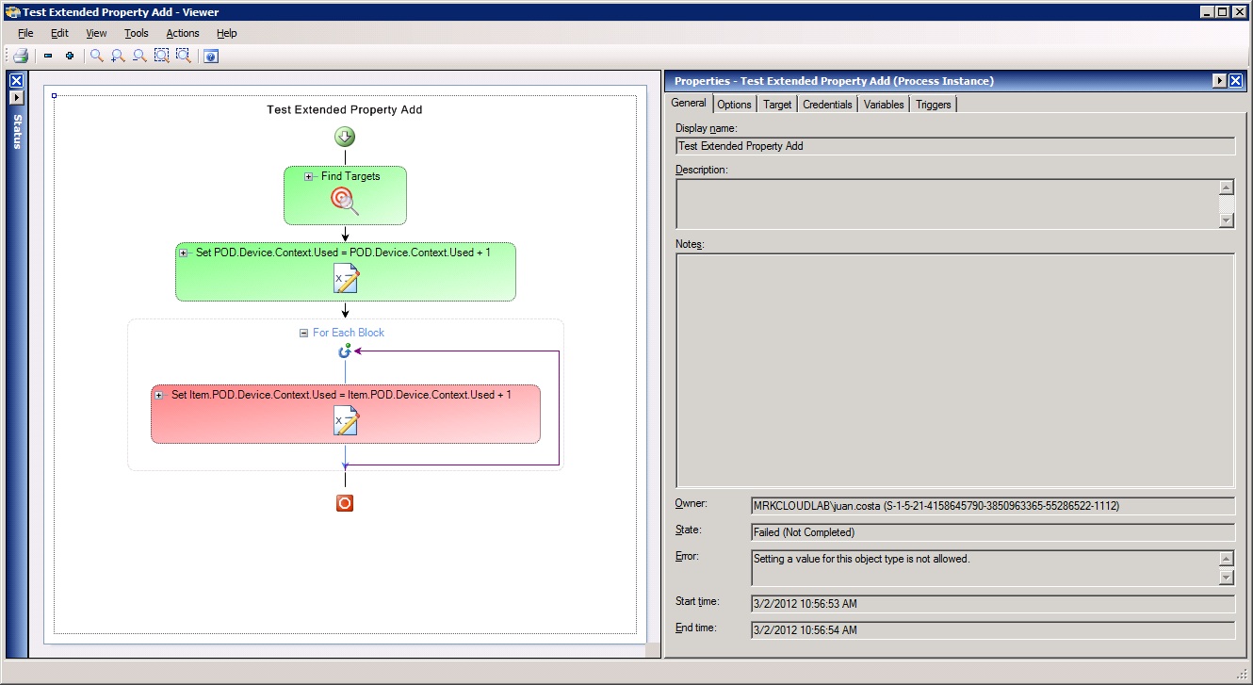
Task: Select the General tab
Action: [x=689, y=104]
